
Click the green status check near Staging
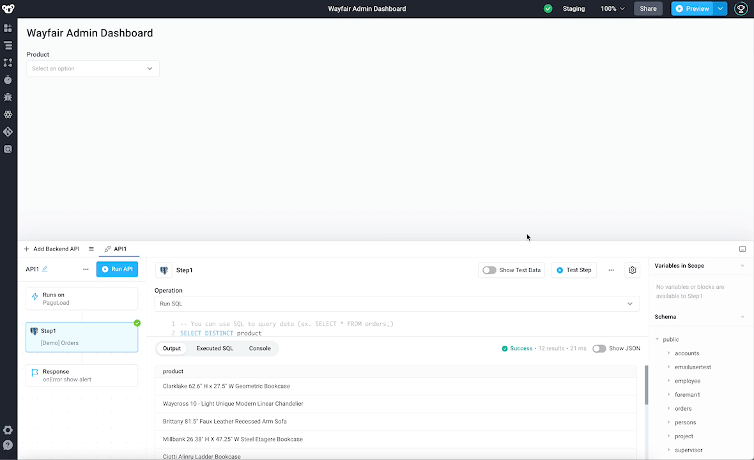tap(548, 8)
